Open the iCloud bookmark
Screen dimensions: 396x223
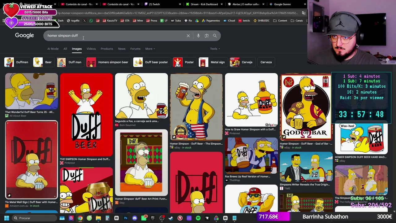229,21
